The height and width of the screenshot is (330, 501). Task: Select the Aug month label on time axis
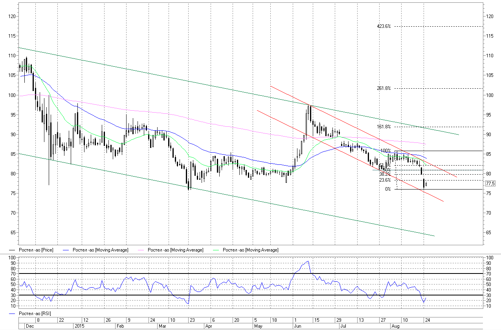pyautogui.click(x=395, y=326)
